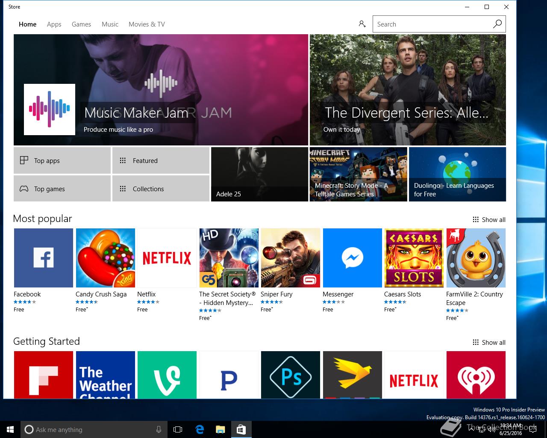Image resolution: width=547 pixels, height=438 pixels.
Task: Open the Candy Crush Saga app tile
Action: coord(106,258)
